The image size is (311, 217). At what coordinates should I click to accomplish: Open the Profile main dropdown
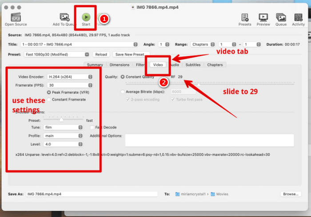pos(63,136)
